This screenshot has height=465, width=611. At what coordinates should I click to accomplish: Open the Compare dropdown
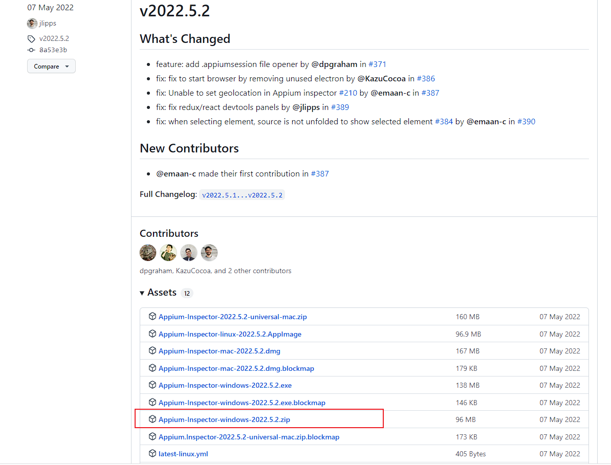pos(52,66)
